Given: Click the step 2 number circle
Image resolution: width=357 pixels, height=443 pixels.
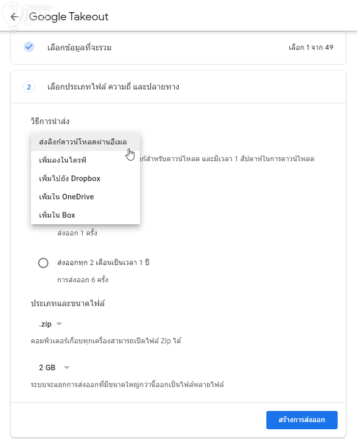Looking at the screenshot, I should 29,87.
